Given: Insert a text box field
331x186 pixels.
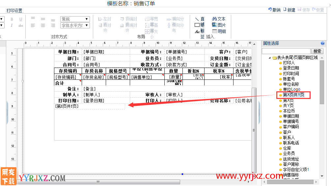Looking at the screenshot, I should 219,19.
